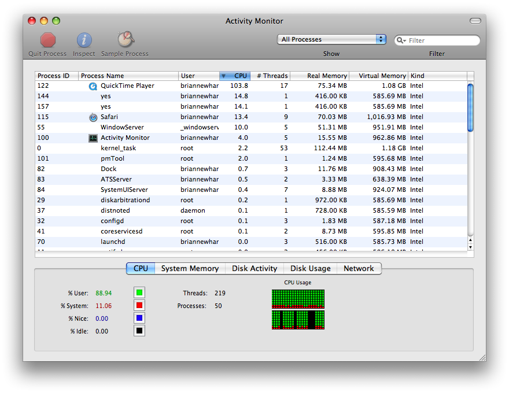Sort by # Threads column header
The width and height of the screenshot is (509, 393).
pos(270,76)
